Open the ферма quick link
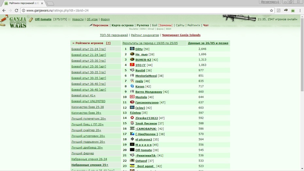This screenshot has width=304, height=171. [x=160, y=29]
